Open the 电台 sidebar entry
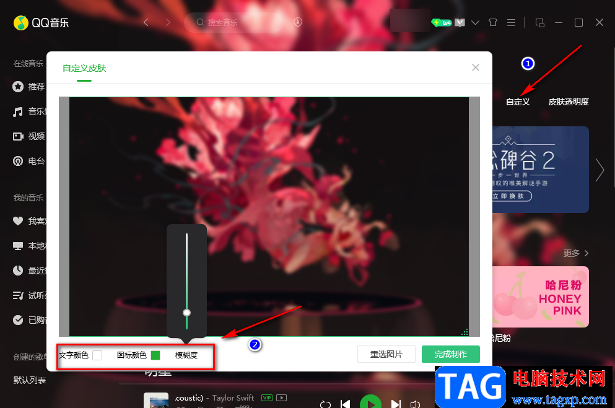Screen dimensions: 615x408 tap(28, 161)
